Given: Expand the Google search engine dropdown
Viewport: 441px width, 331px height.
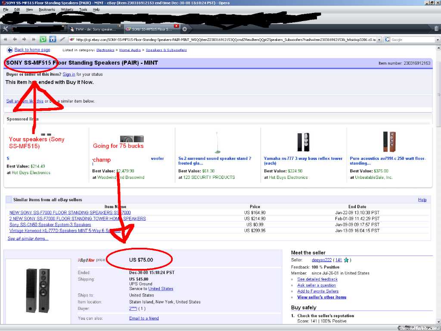Looking at the screenshot, I should (x=437, y=40).
